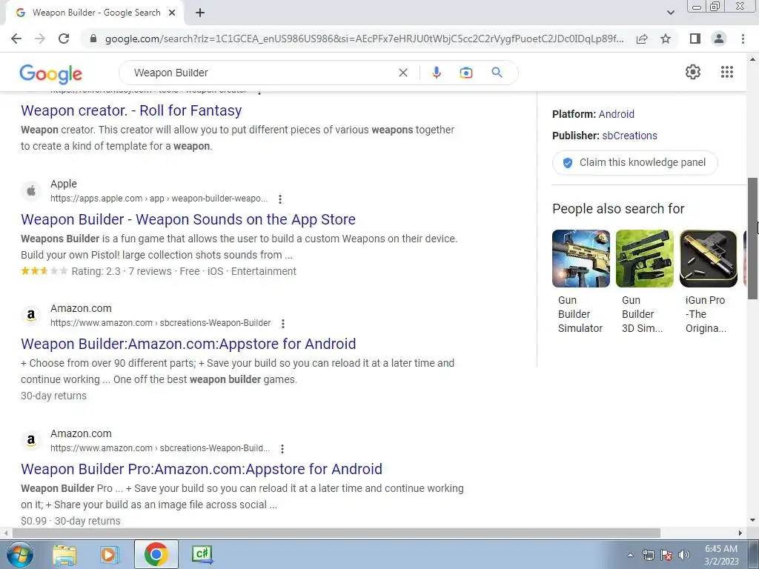
Task: Open the Action Center flag tray icon
Action: (x=666, y=555)
